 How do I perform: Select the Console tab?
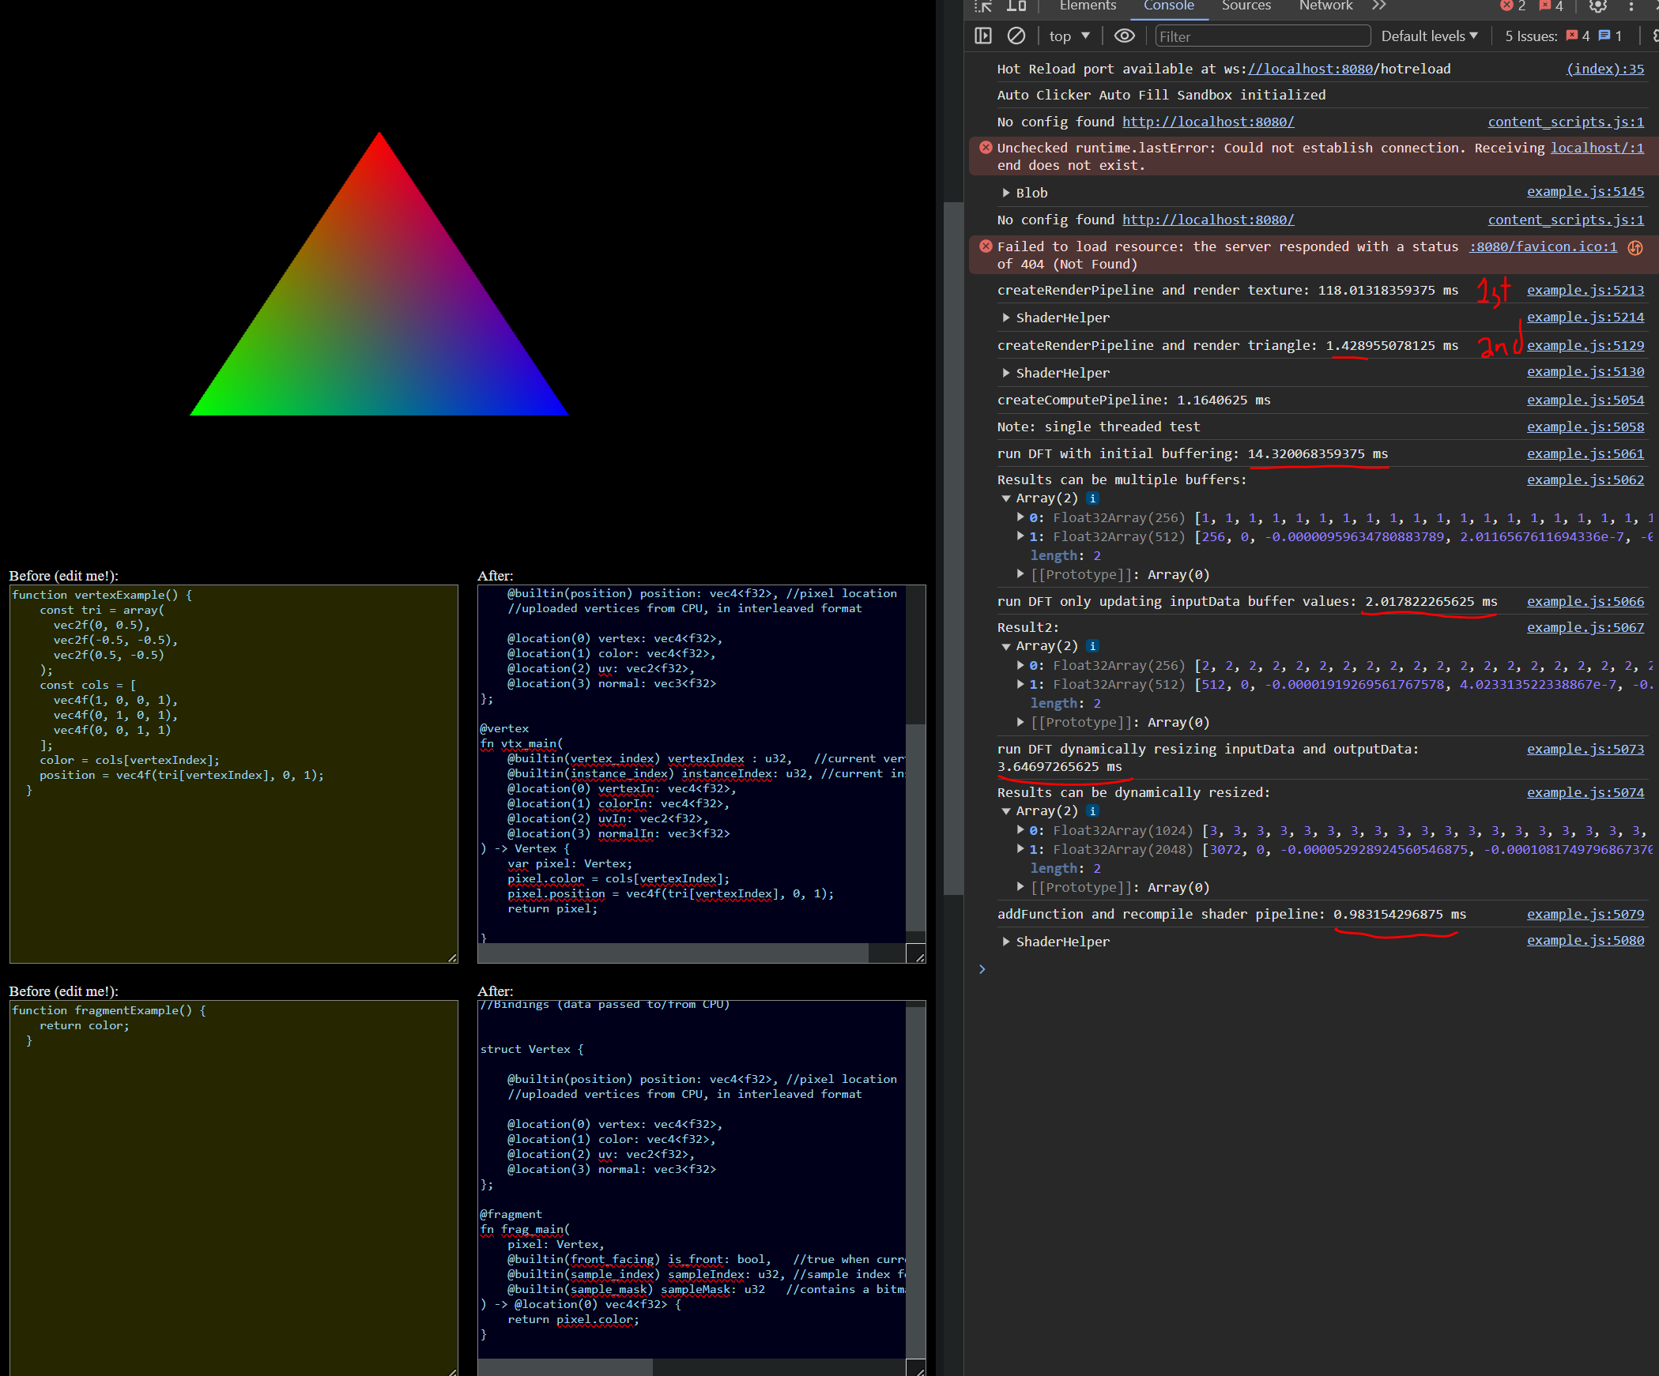(1168, 6)
